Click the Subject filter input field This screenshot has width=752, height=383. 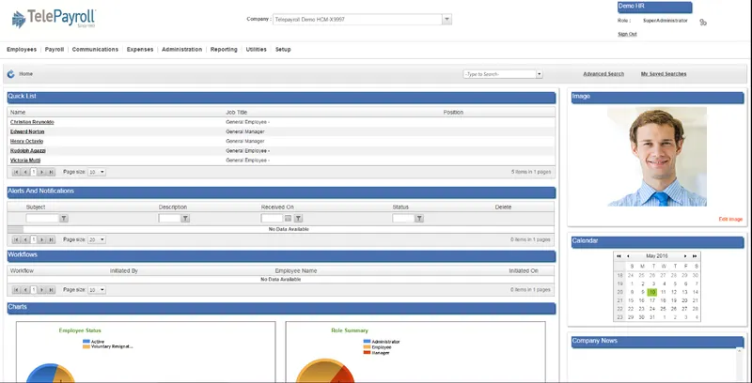tap(42, 219)
